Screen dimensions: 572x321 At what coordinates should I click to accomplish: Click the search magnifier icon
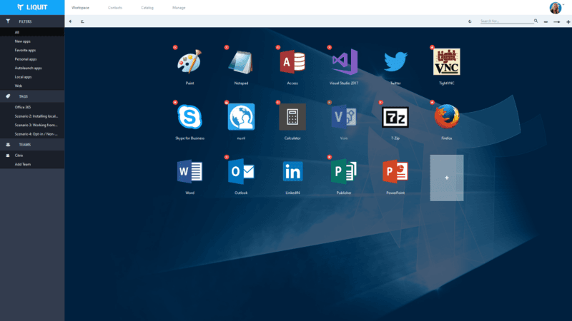536,21
